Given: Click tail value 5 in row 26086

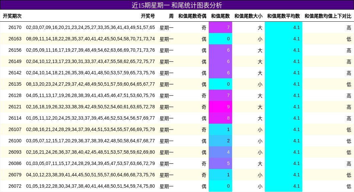Looking at the screenshot, I should pos(220,163).
